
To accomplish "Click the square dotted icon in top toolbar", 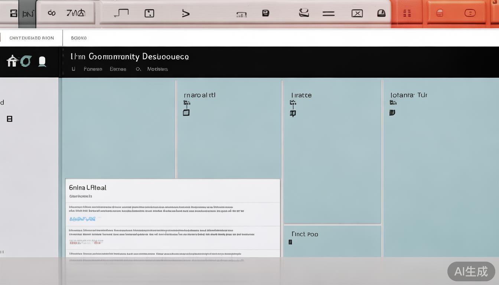I will [x=149, y=14].
